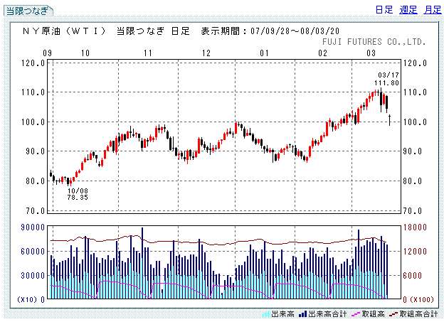This screenshot has width=444, height=322.
Task: Click the 18000 right axis label
Action: [416, 227]
